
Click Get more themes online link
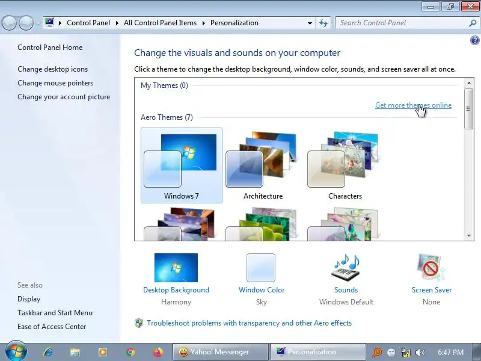pyautogui.click(x=413, y=105)
